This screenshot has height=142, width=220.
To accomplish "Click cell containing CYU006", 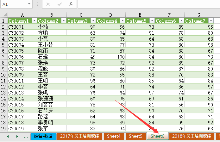I will tap(22, 57).
